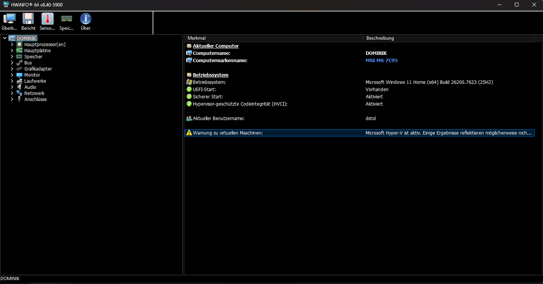This screenshot has height=284, width=543.
Task: Click the Audio speaker icon
Action: click(x=19, y=87)
